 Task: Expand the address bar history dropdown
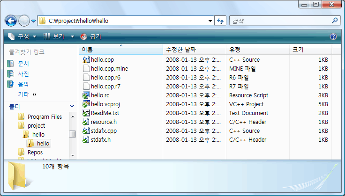point(210,21)
